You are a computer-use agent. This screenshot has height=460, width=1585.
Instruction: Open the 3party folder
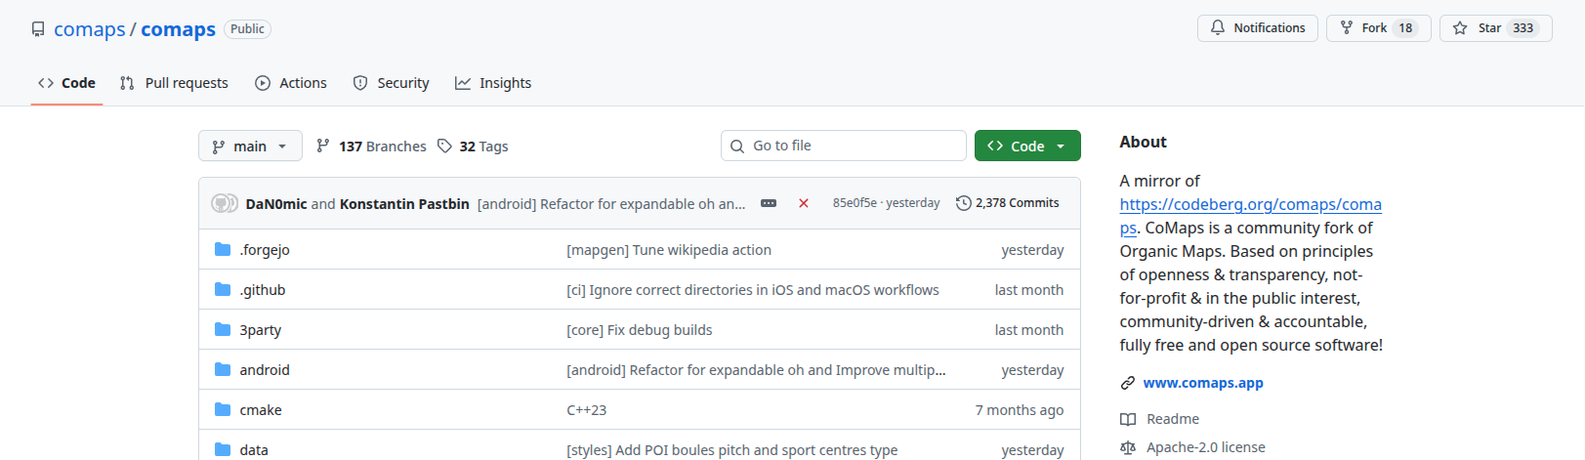tap(261, 330)
